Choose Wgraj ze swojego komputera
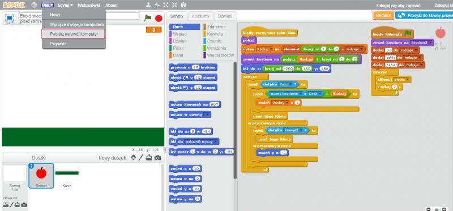453x211 pixels. [74, 24]
